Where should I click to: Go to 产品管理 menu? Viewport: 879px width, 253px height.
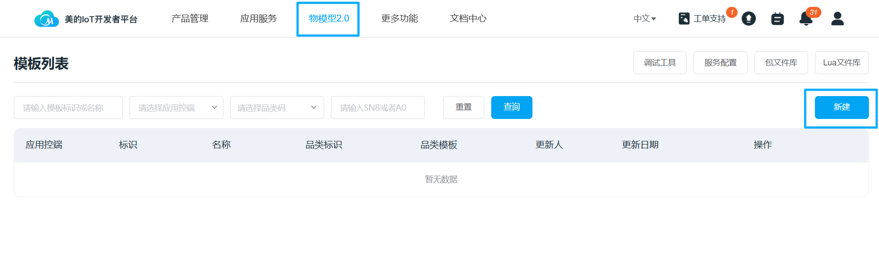(x=190, y=19)
